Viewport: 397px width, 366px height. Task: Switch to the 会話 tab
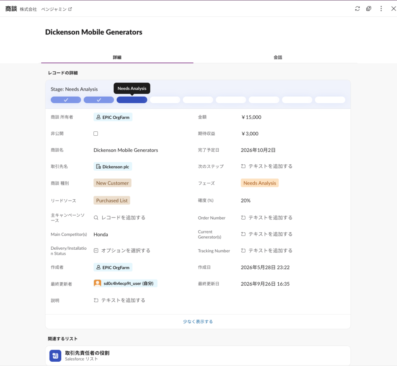(278, 57)
